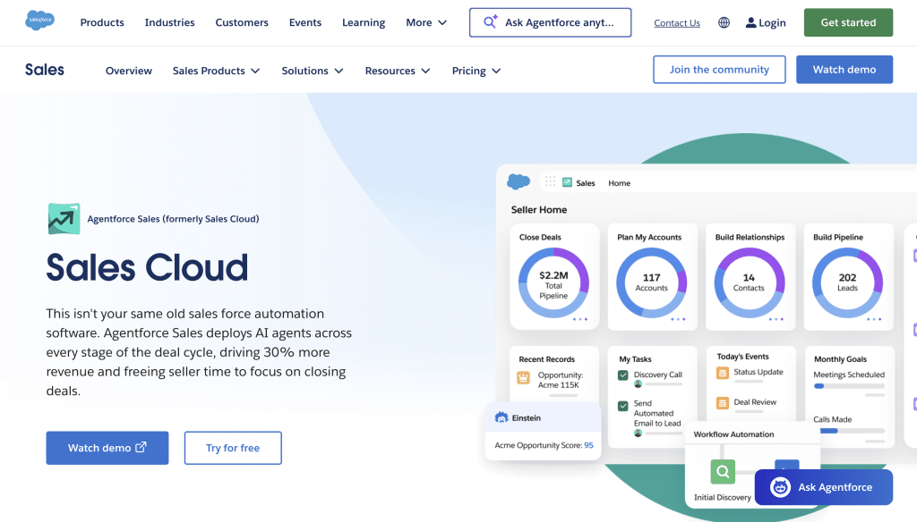Open the Products menu
Screen dimensions: 917x522
coord(102,22)
